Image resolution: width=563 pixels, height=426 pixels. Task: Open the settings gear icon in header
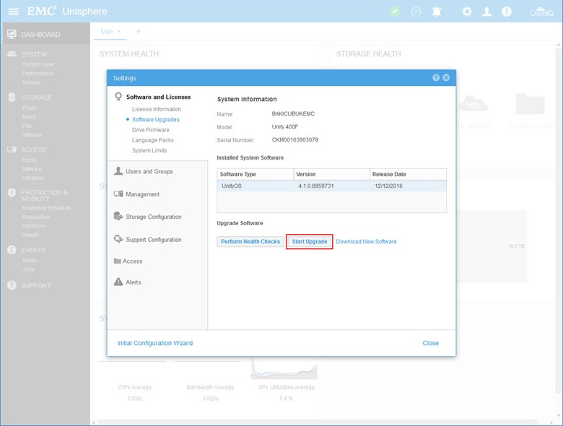467,12
